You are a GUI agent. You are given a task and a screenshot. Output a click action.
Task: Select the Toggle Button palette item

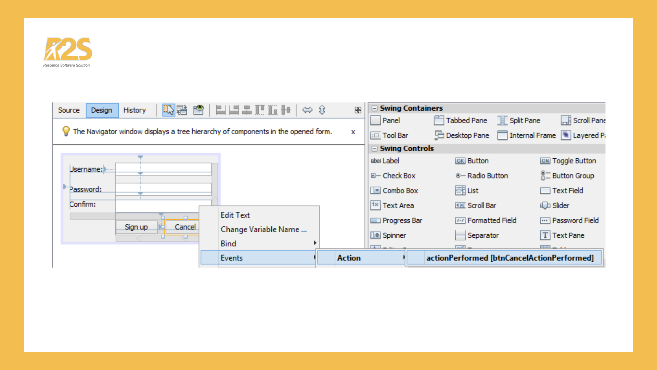tap(574, 161)
